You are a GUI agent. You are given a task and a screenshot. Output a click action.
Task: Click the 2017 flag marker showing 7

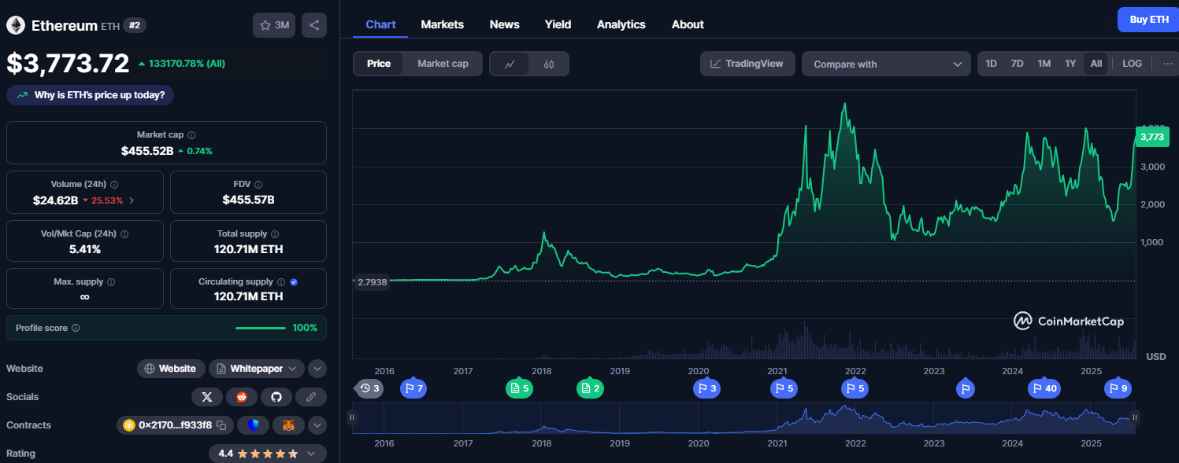coord(413,388)
